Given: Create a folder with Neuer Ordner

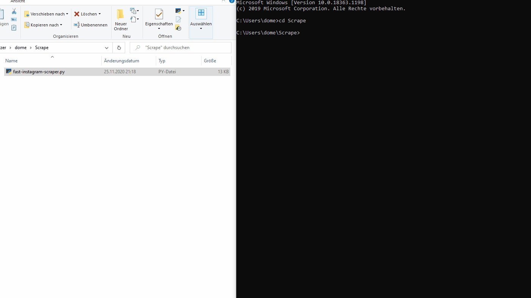Looking at the screenshot, I should (121, 20).
